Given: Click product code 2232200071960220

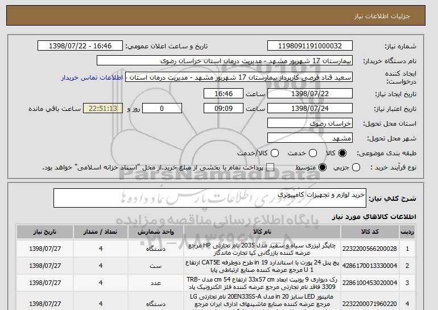Looking at the screenshot, I should click(370, 304).
